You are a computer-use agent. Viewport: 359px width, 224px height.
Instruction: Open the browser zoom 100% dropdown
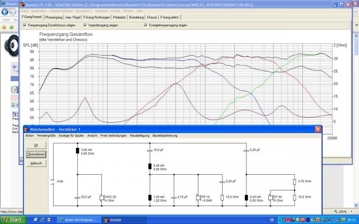click(342, 211)
